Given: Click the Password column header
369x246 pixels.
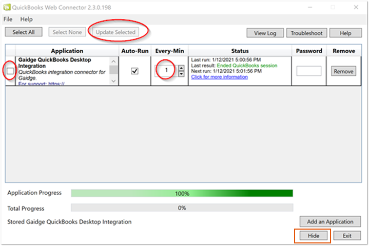Looking at the screenshot, I should [x=309, y=51].
